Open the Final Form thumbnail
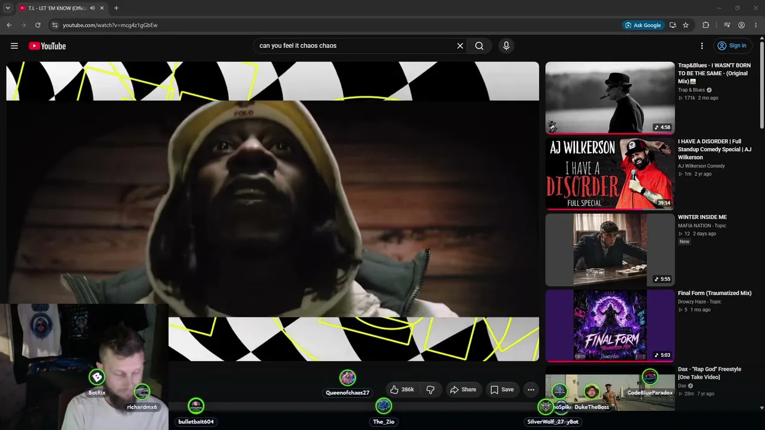Image resolution: width=765 pixels, height=430 pixels. pyautogui.click(x=610, y=325)
